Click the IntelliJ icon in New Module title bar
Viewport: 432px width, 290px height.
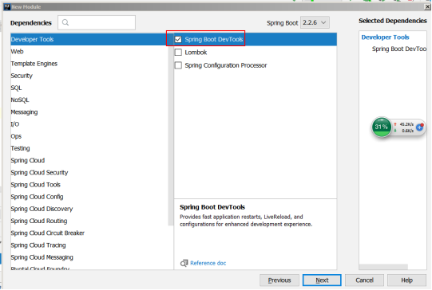[7, 7]
